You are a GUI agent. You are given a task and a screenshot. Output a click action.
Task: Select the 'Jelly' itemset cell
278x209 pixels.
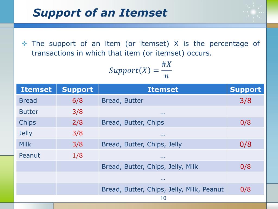(x=36, y=133)
